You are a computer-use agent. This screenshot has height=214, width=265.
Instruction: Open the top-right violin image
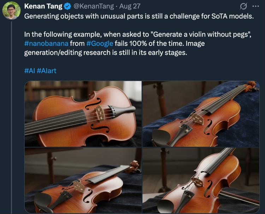coord(201,114)
